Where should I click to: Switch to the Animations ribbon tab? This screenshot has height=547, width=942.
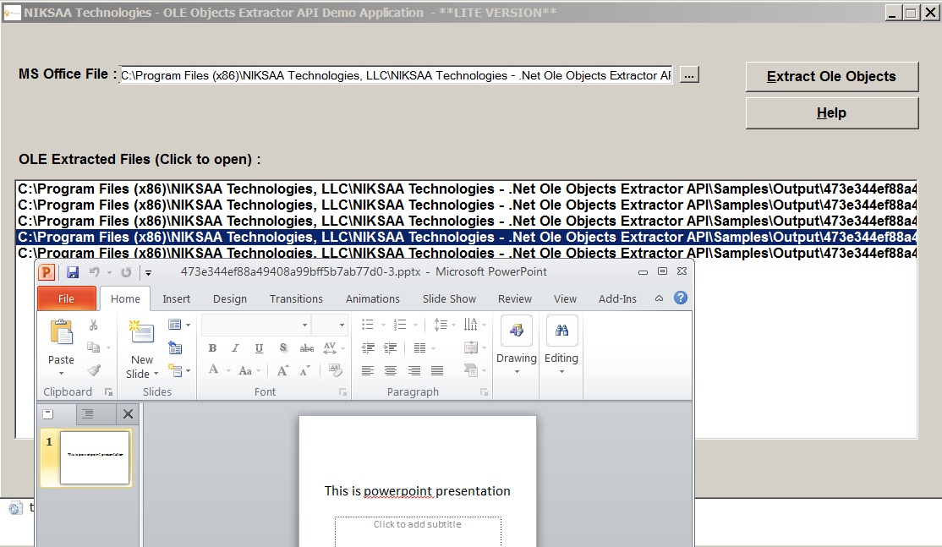pyautogui.click(x=372, y=298)
